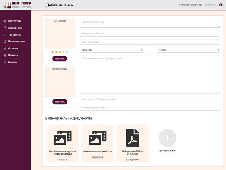Open Топ-листы menu item
226x170 pixels.
tap(14, 35)
